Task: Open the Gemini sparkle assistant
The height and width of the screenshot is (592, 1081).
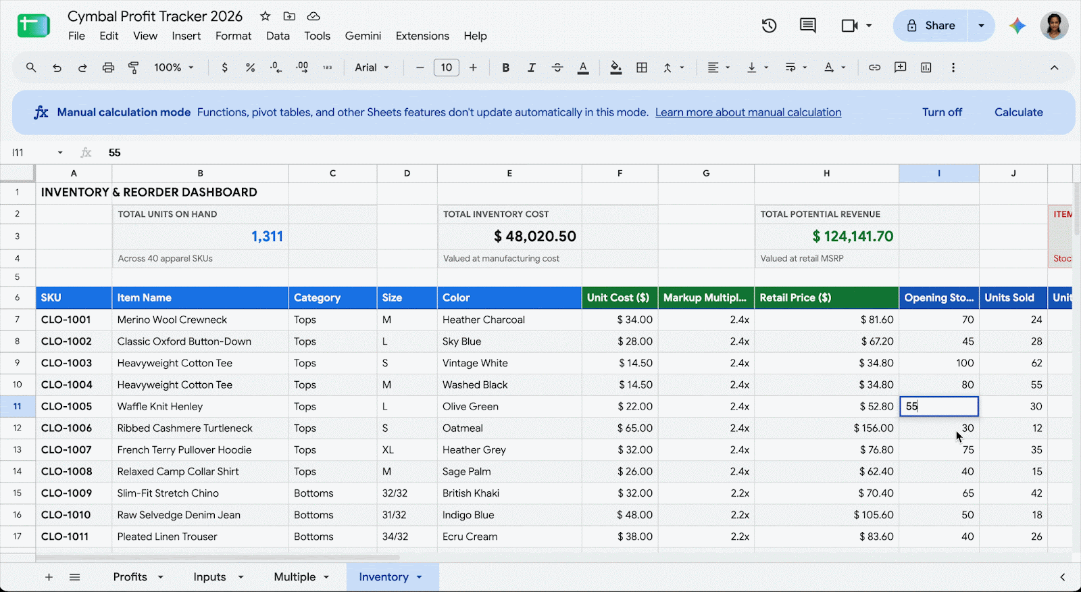Action: tap(1017, 26)
